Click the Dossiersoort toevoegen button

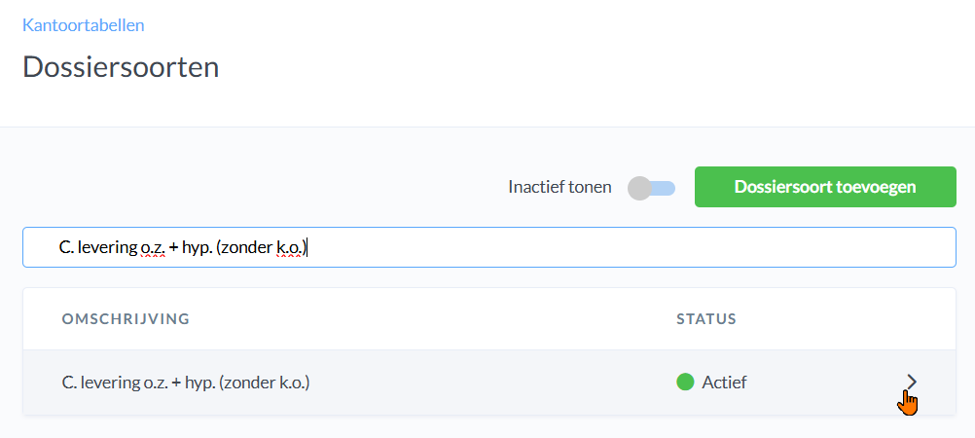pyautogui.click(x=825, y=187)
